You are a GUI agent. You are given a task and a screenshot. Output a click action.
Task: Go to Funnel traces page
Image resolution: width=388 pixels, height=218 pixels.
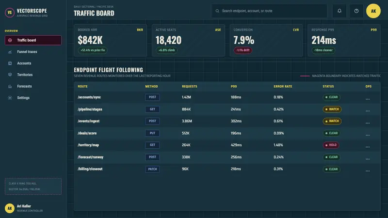click(33, 52)
